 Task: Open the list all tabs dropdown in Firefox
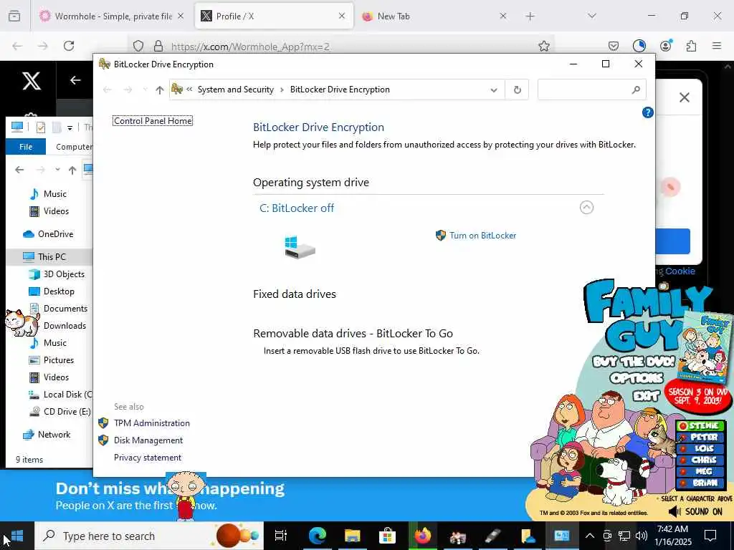click(591, 16)
